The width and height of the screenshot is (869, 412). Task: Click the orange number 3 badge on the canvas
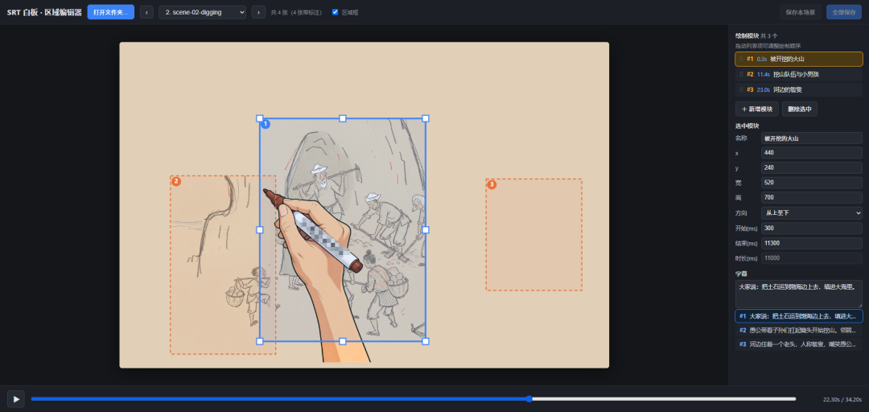pyautogui.click(x=492, y=184)
